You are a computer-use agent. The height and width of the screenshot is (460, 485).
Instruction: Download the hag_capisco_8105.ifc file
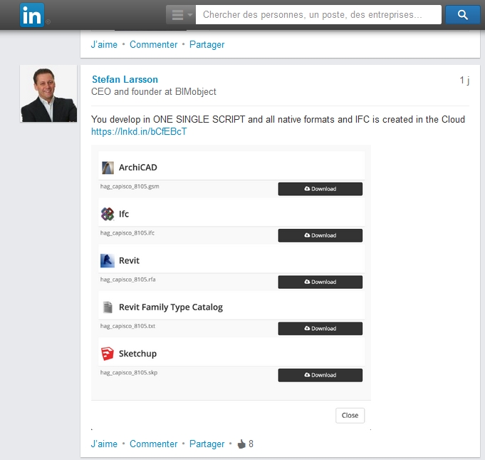coord(320,235)
